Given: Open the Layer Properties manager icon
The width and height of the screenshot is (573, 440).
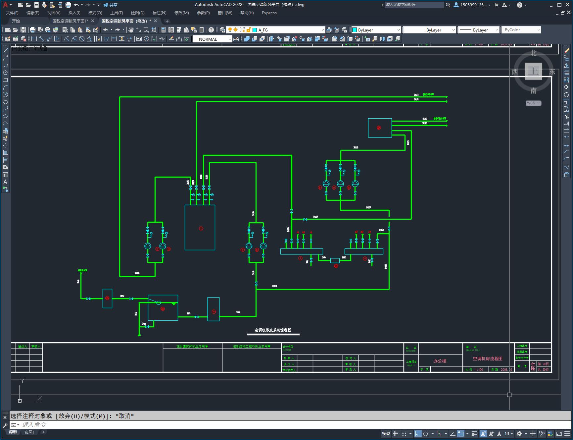Looking at the screenshot, I should pos(222,30).
